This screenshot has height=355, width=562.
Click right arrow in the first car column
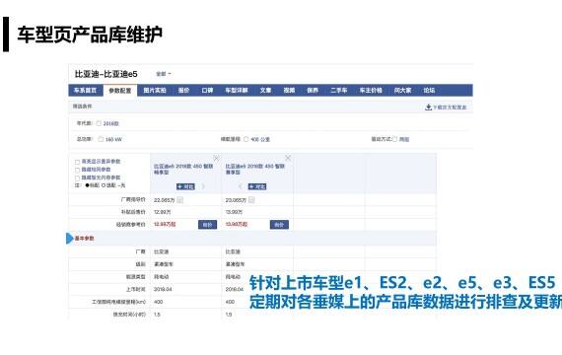(203, 186)
